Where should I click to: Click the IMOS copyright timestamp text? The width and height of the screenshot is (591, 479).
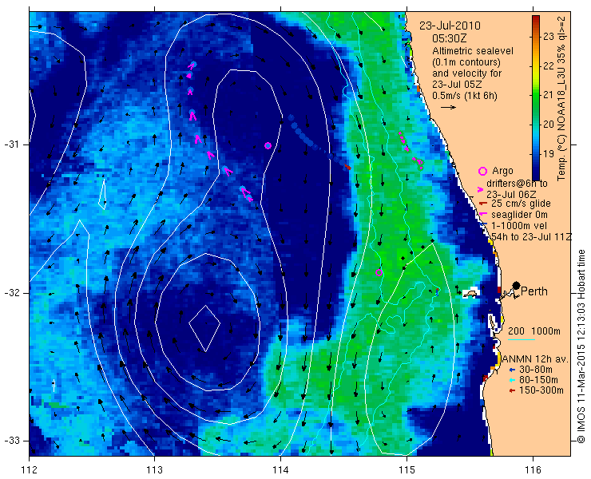coord(581,346)
